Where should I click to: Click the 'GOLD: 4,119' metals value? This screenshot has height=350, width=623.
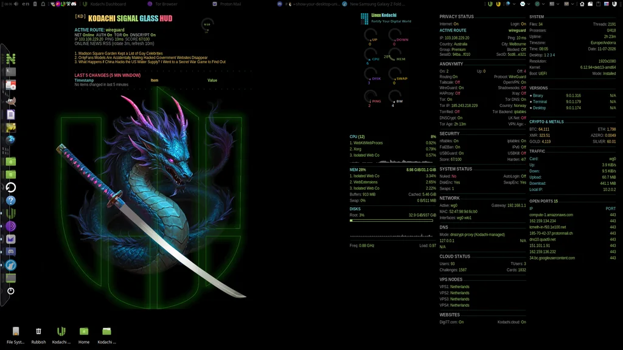(540, 141)
